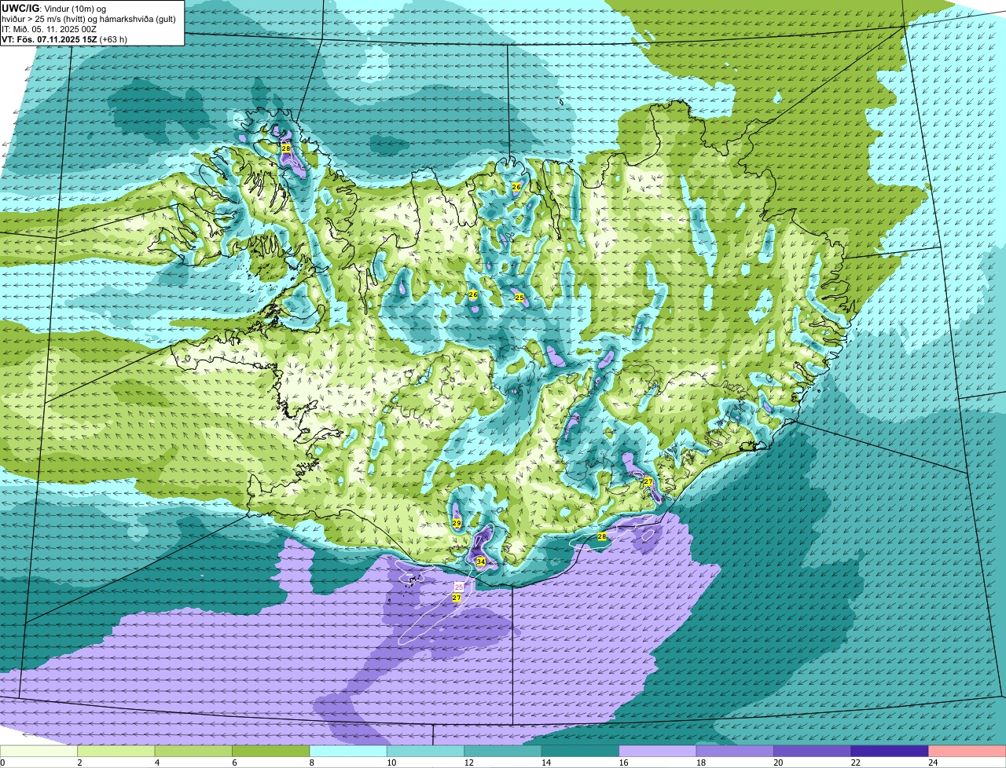Click the 6–8 m/s green legend swatch
Viewport: 1006px width, 768px height.
pos(271,752)
